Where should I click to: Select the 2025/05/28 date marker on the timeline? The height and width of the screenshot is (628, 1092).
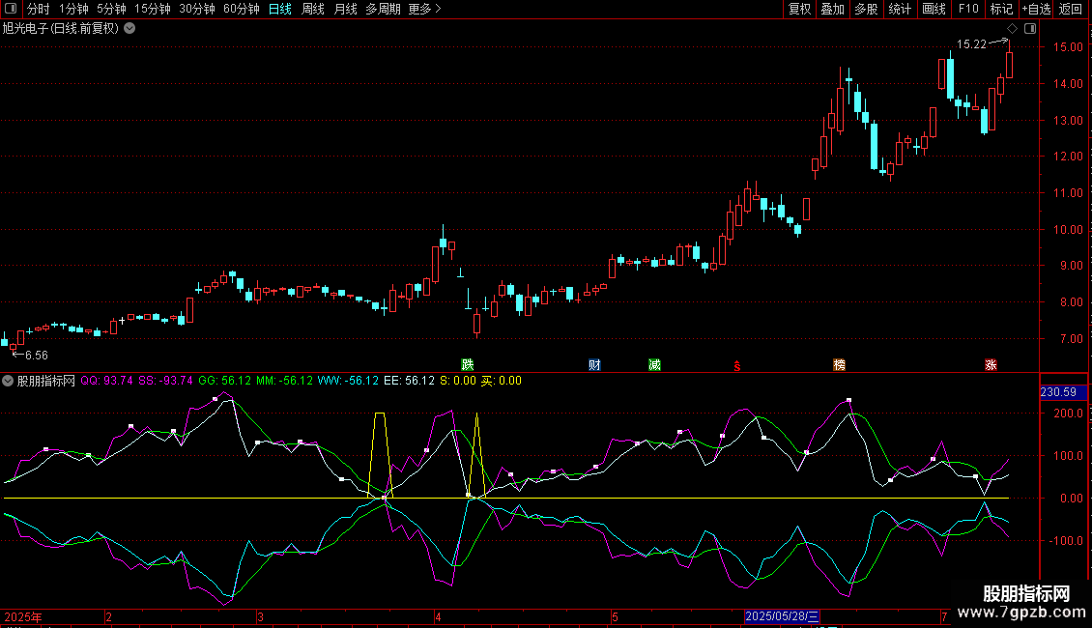783,616
